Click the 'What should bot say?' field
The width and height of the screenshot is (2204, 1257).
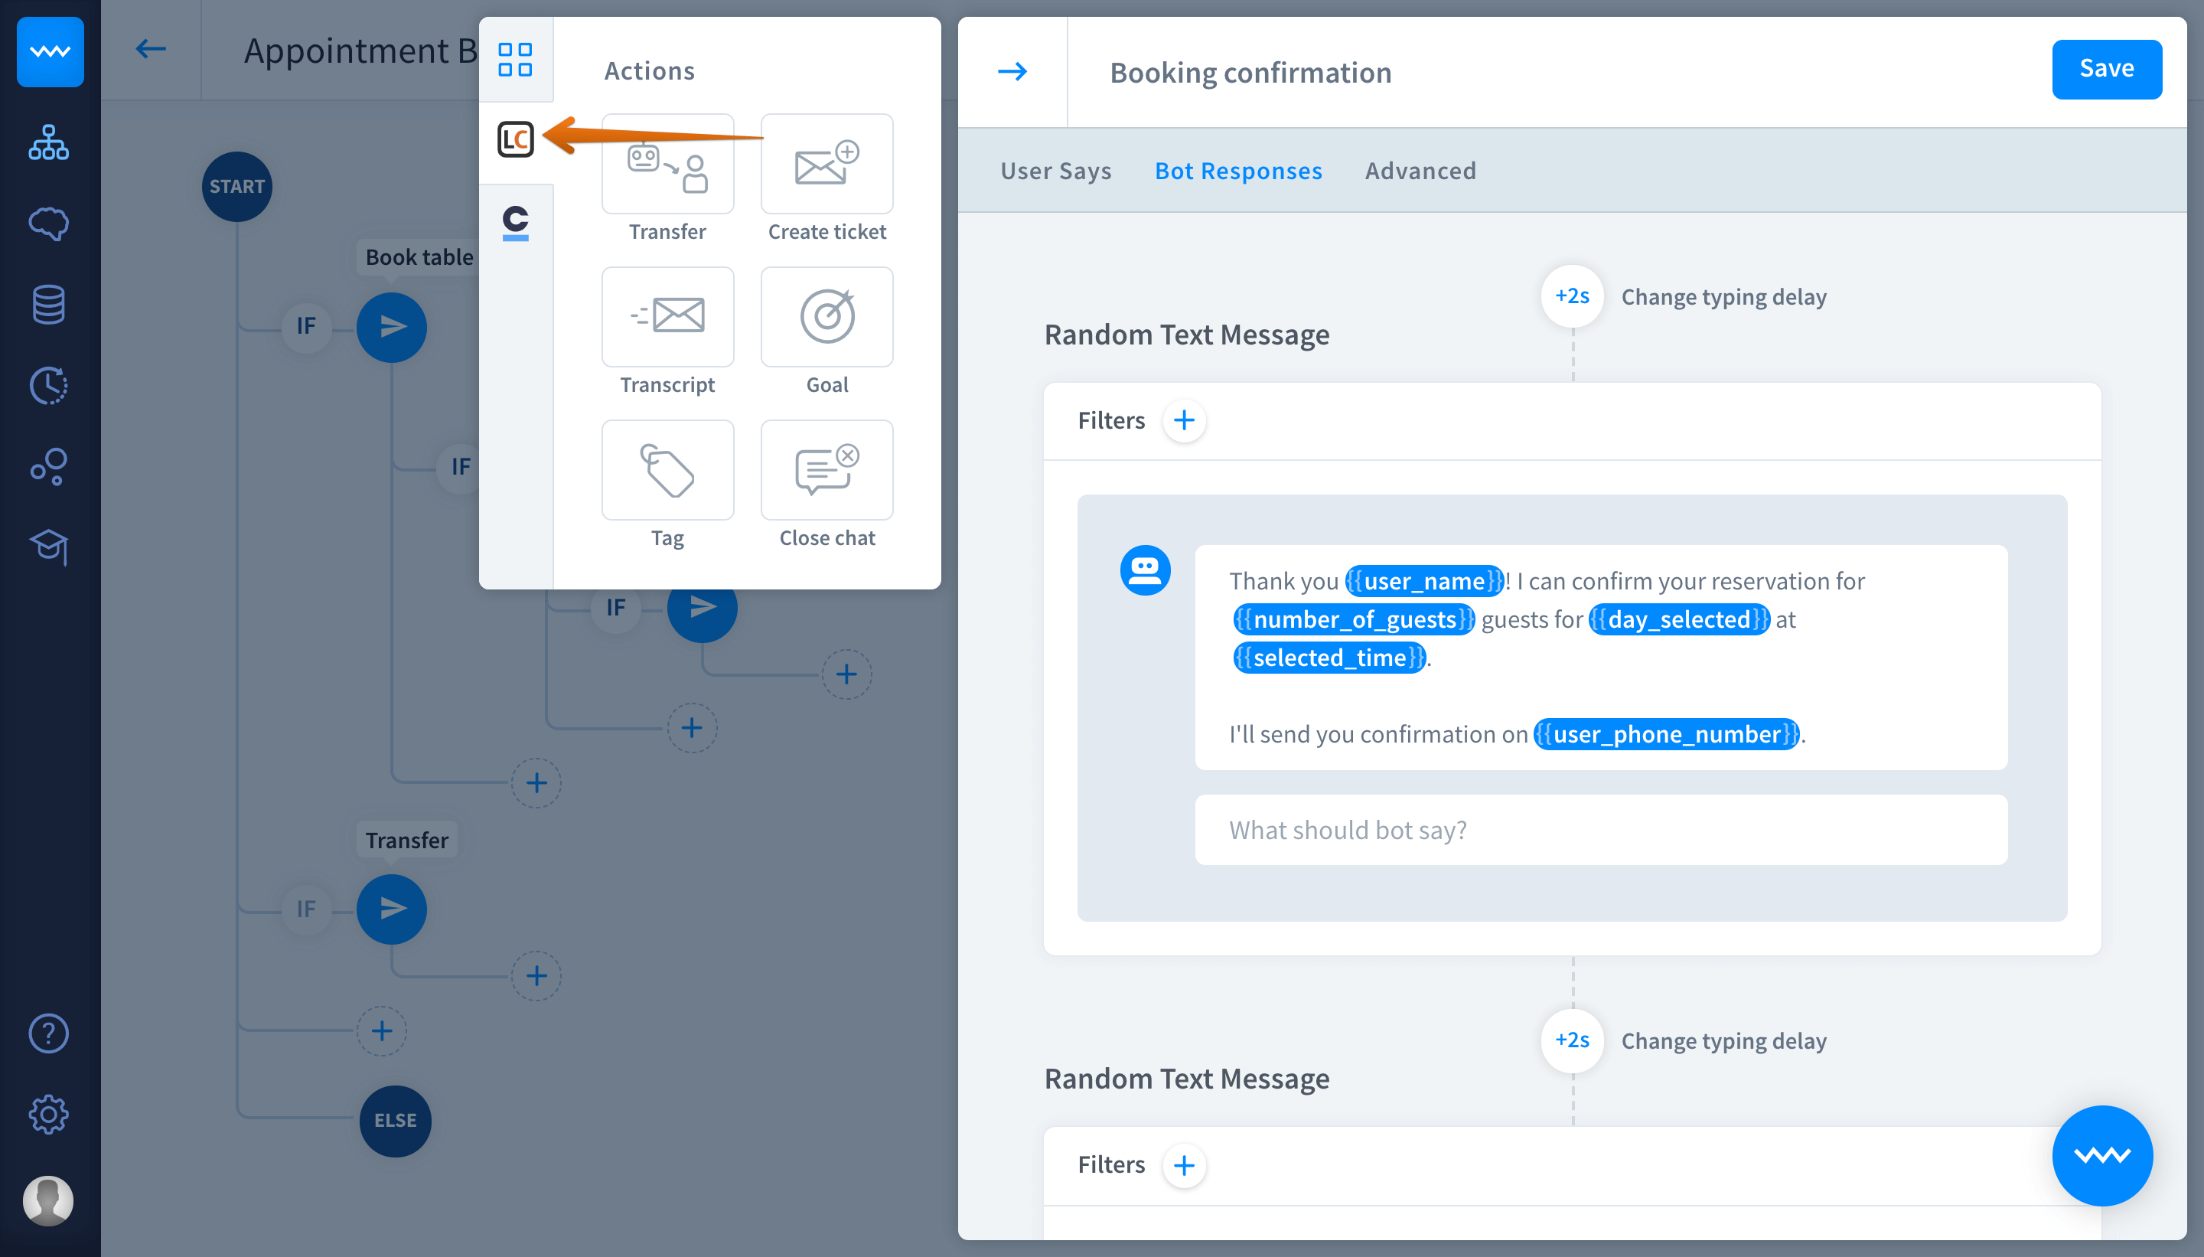(1600, 830)
